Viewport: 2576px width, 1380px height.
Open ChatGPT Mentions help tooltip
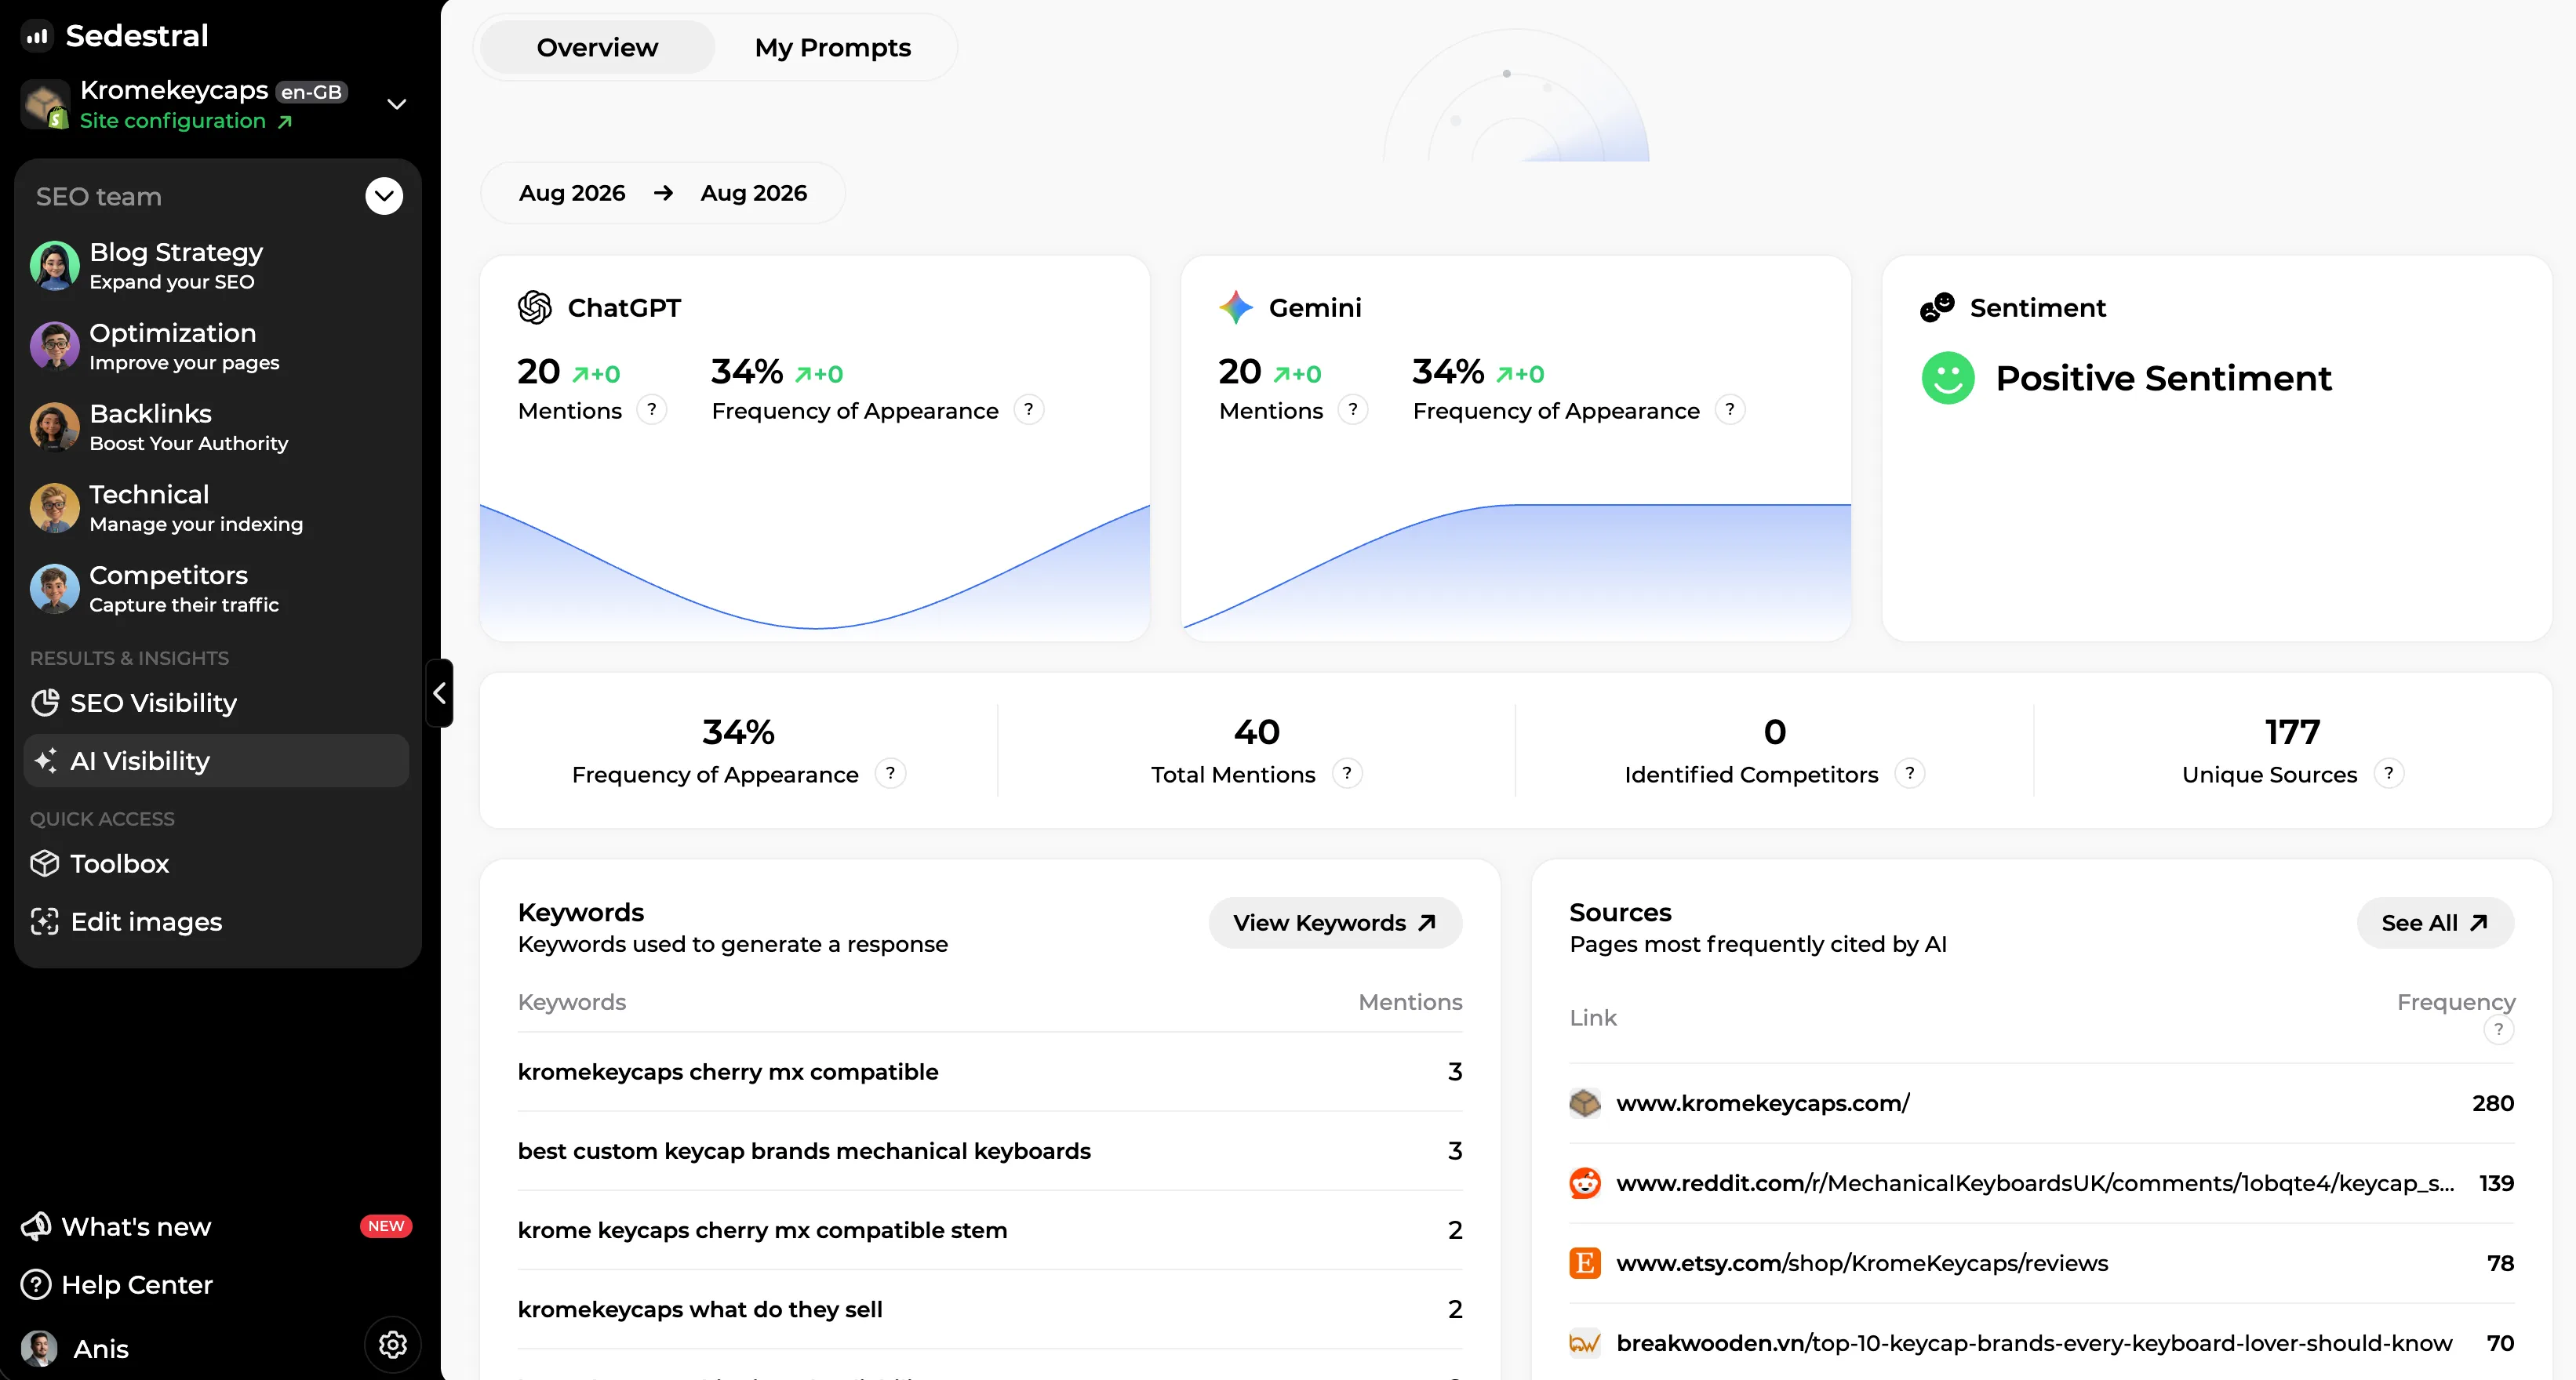tap(652, 410)
